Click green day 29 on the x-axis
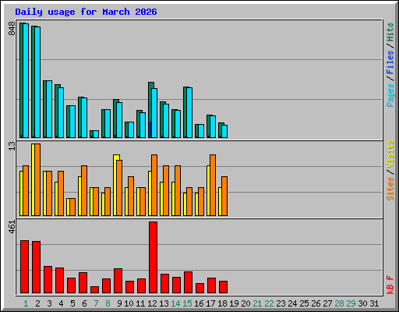The height and width of the screenshot is (312, 399). point(351,303)
